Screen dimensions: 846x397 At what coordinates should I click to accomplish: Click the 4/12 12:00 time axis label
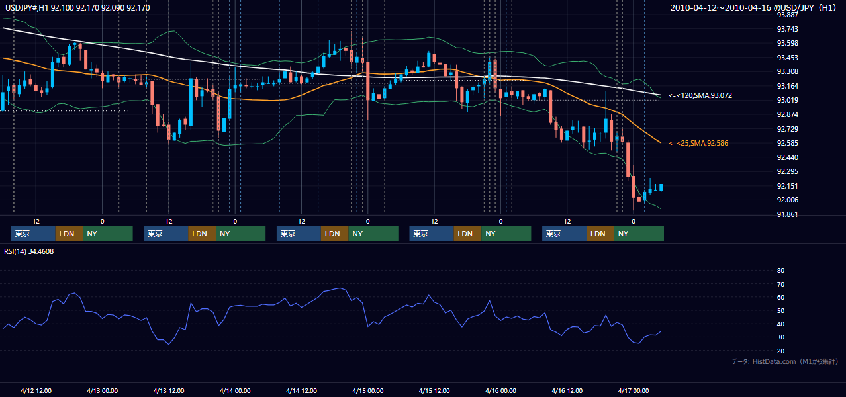pos(36,390)
